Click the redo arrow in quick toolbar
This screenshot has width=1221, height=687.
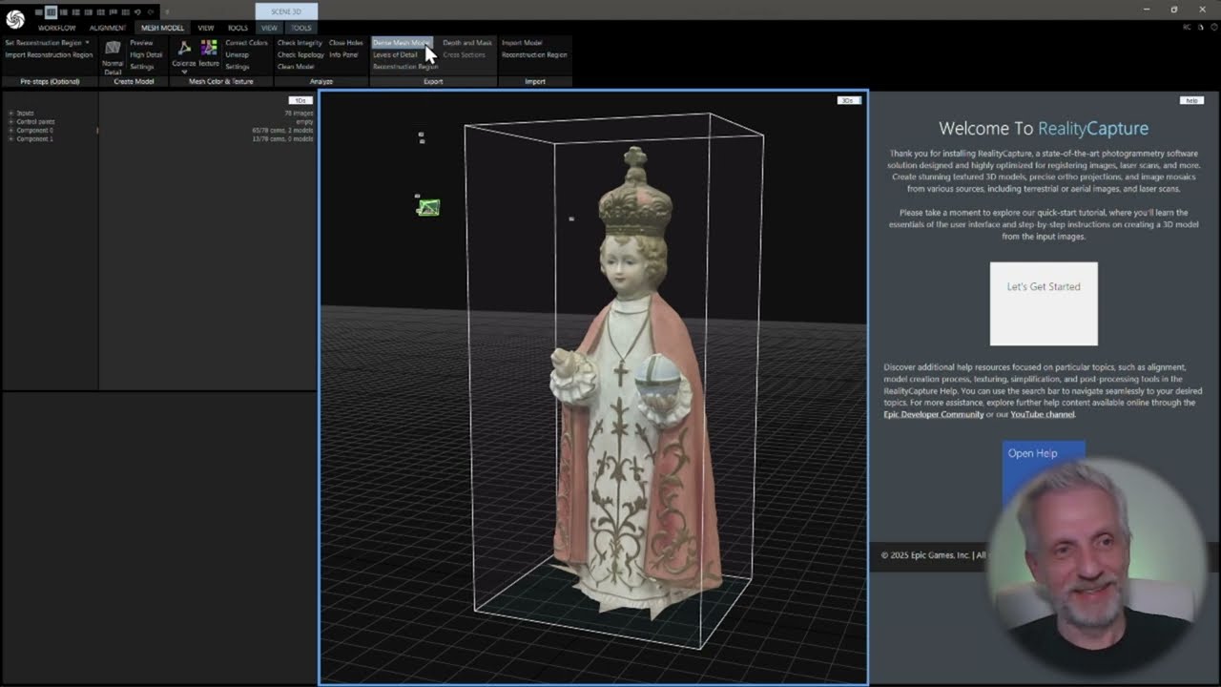(x=151, y=12)
